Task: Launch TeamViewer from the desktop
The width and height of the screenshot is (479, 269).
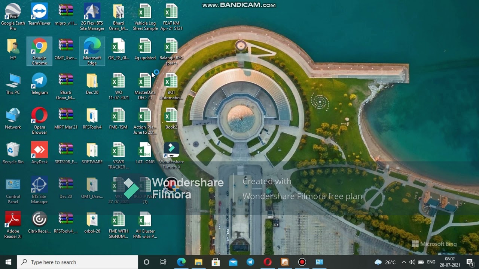Action: tap(39, 14)
